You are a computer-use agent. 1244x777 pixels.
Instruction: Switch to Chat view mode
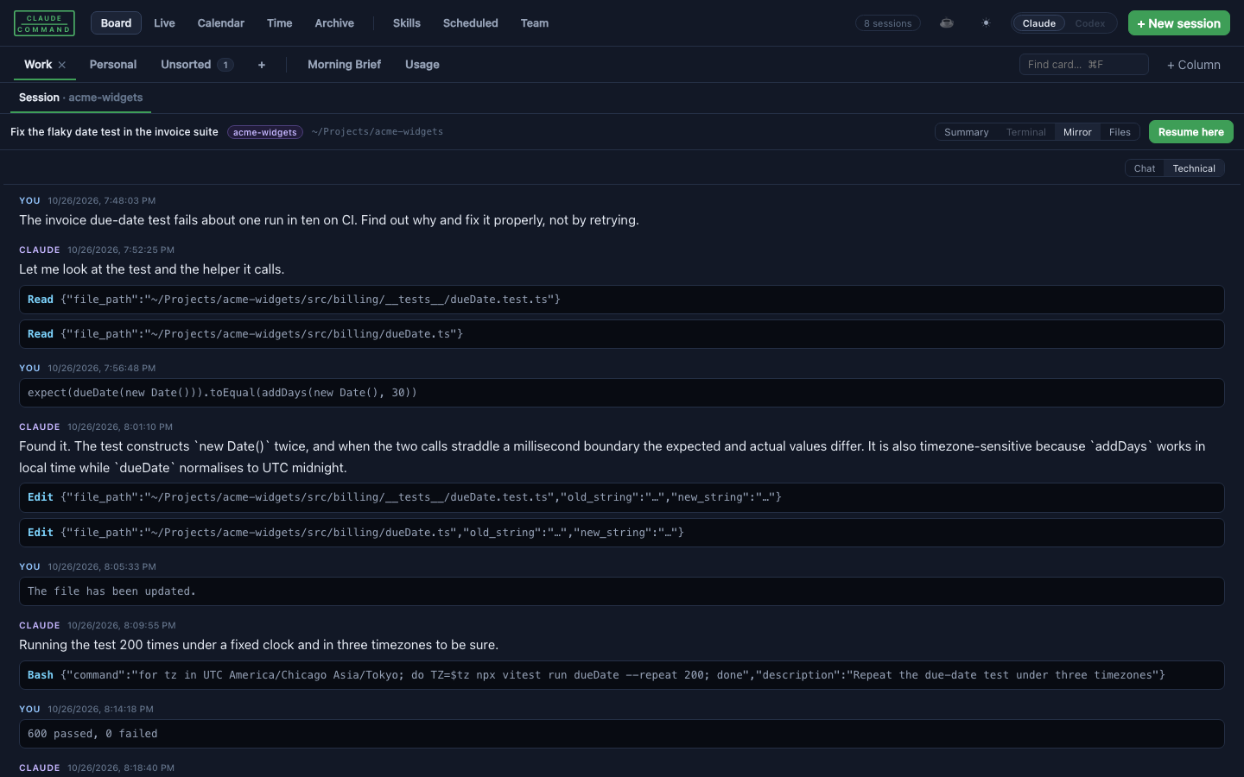(1145, 168)
